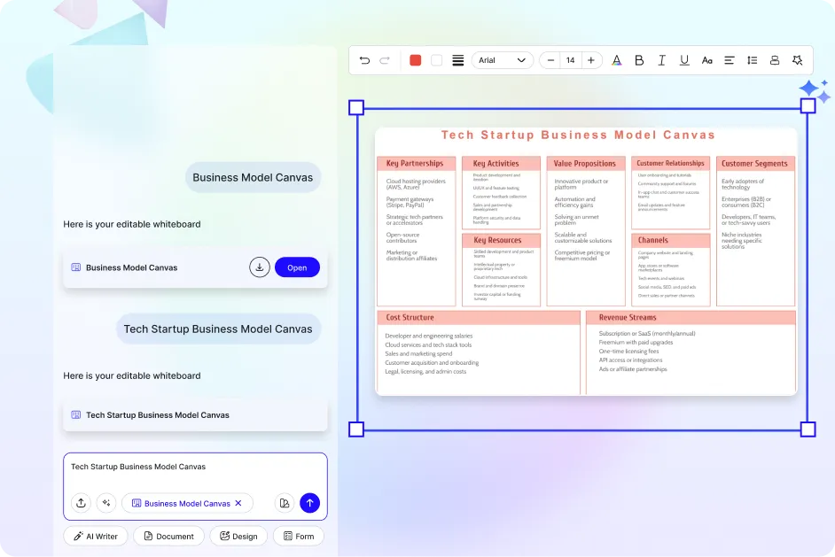The image size is (835, 557).
Task: Toggle underline formatting
Action: pos(684,60)
